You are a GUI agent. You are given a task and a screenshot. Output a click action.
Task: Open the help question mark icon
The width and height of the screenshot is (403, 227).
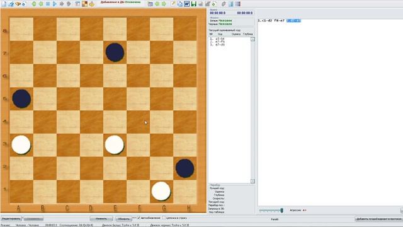[11, 4]
